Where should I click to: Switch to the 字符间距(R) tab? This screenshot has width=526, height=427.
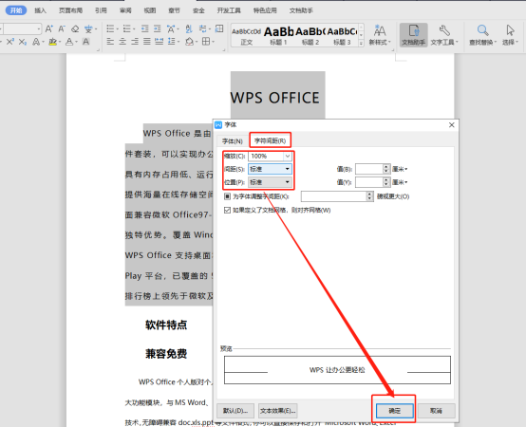[x=270, y=140]
